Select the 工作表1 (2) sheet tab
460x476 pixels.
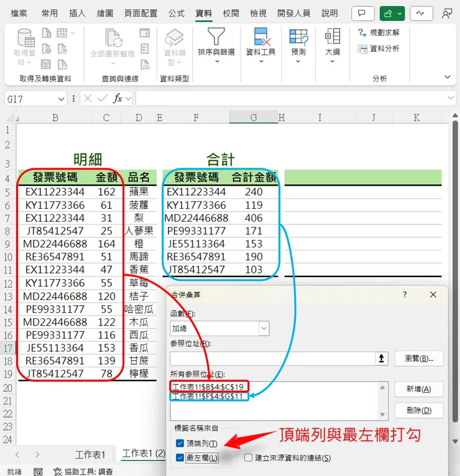pos(144,454)
